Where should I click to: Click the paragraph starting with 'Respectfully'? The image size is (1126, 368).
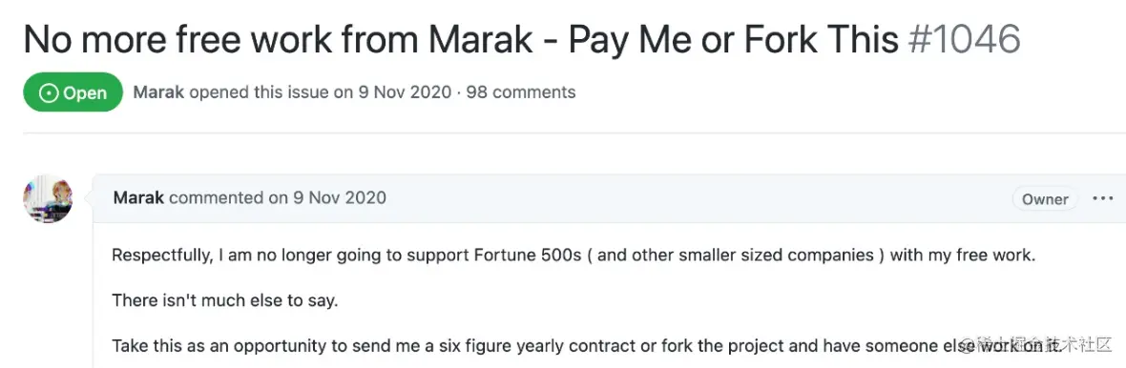[x=573, y=256]
